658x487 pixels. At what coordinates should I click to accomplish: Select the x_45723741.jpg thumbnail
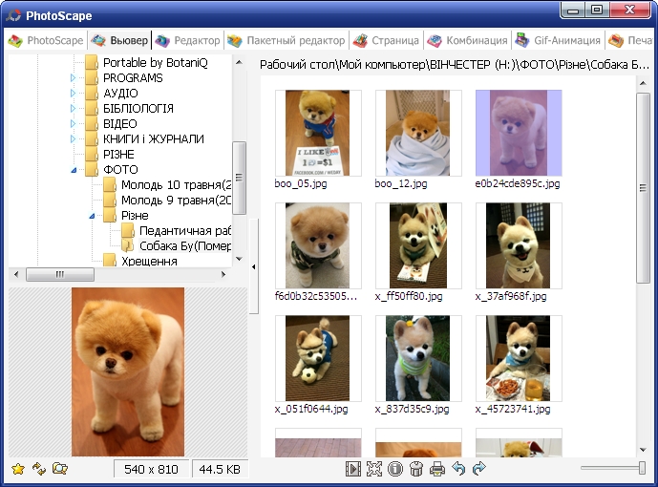pyautogui.click(x=519, y=358)
